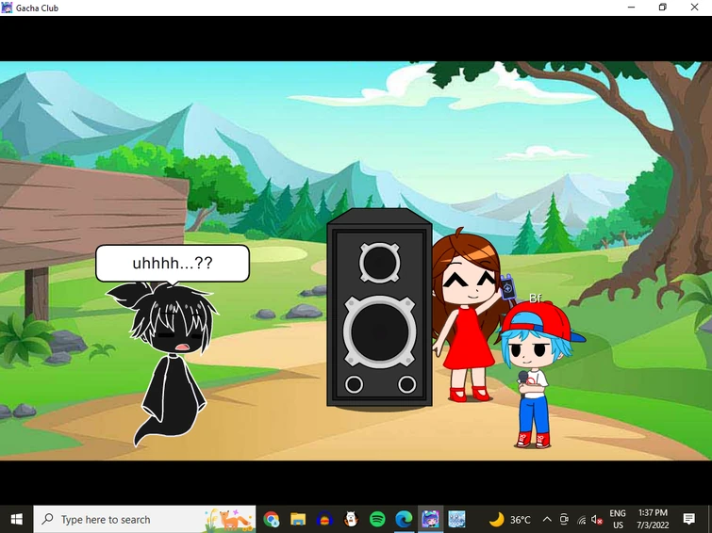Open Microsoft Edge from the taskbar

point(404,519)
